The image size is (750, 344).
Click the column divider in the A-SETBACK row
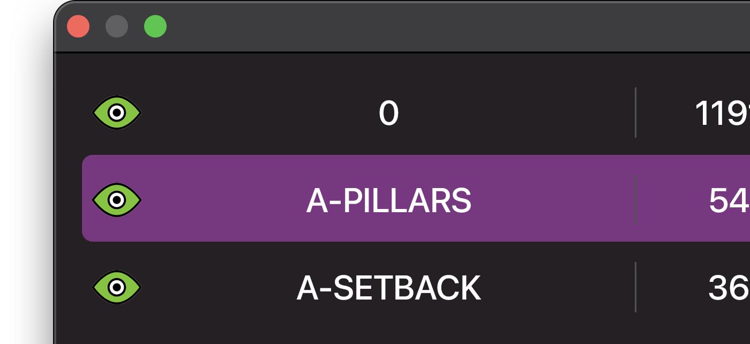(635, 287)
